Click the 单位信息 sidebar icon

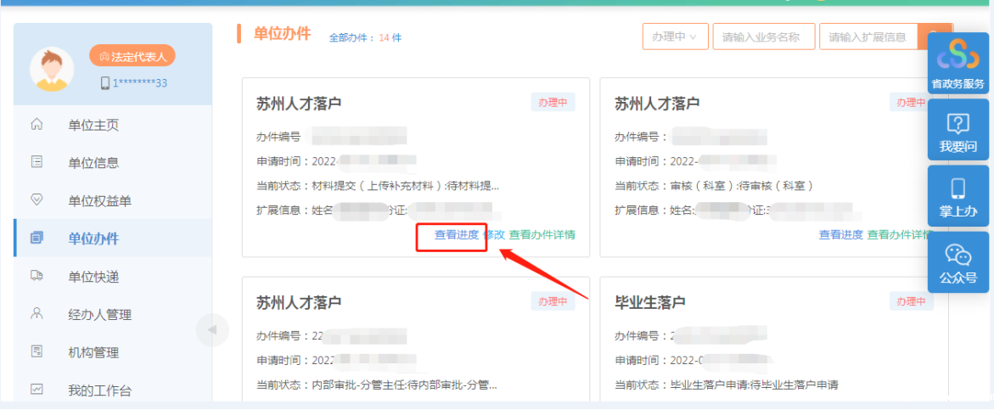click(x=37, y=162)
